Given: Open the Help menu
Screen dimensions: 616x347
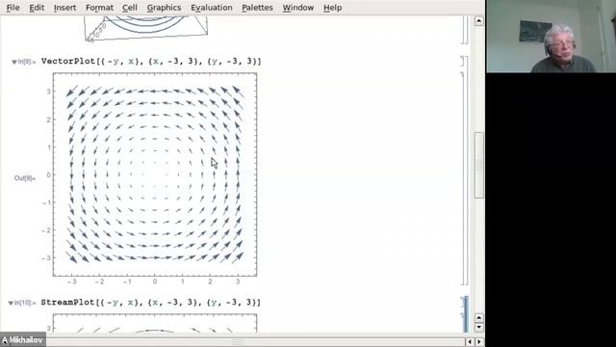Looking at the screenshot, I should [332, 8].
